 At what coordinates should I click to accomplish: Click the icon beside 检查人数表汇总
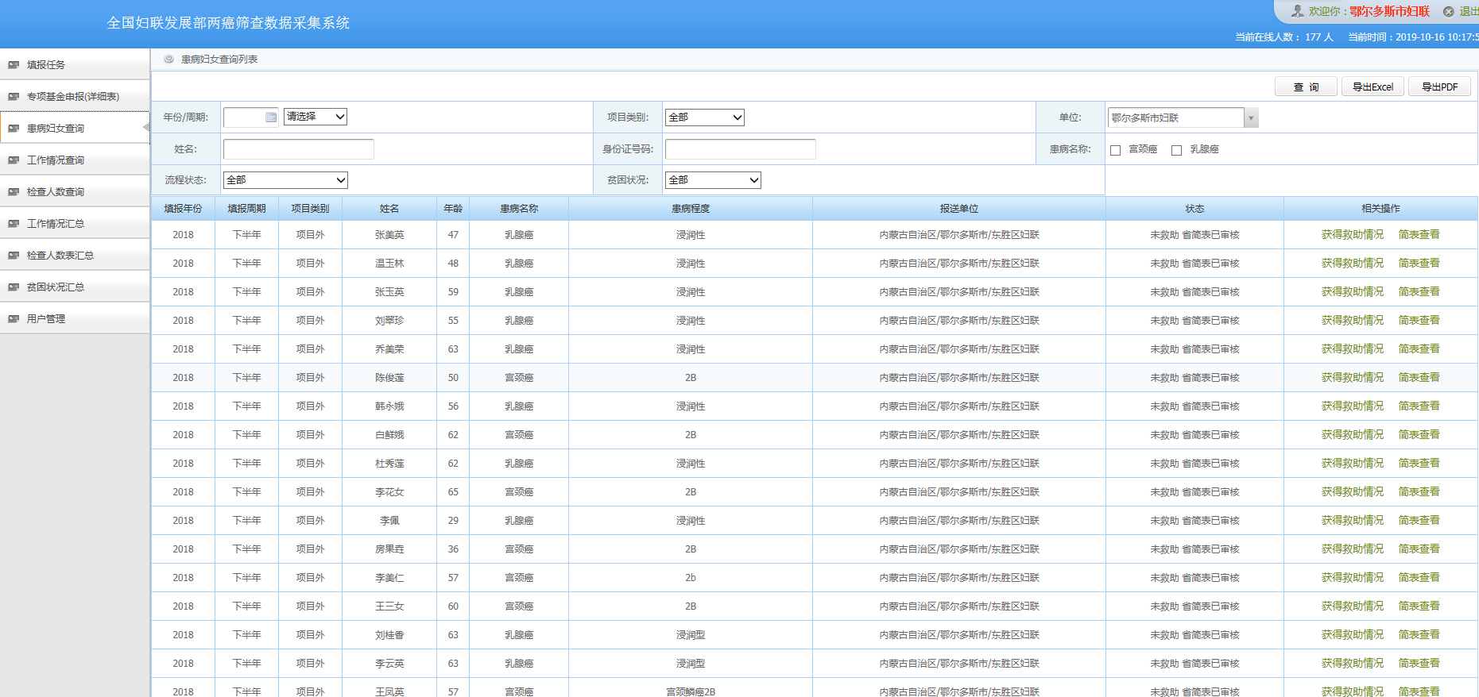(x=14, y=256)
